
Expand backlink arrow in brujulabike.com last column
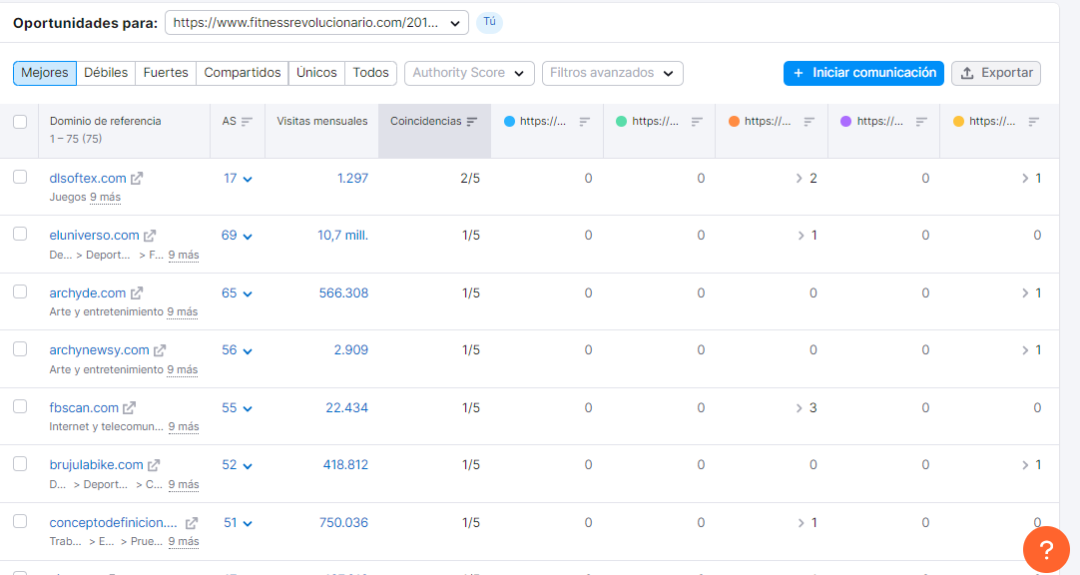point(1025,465)
